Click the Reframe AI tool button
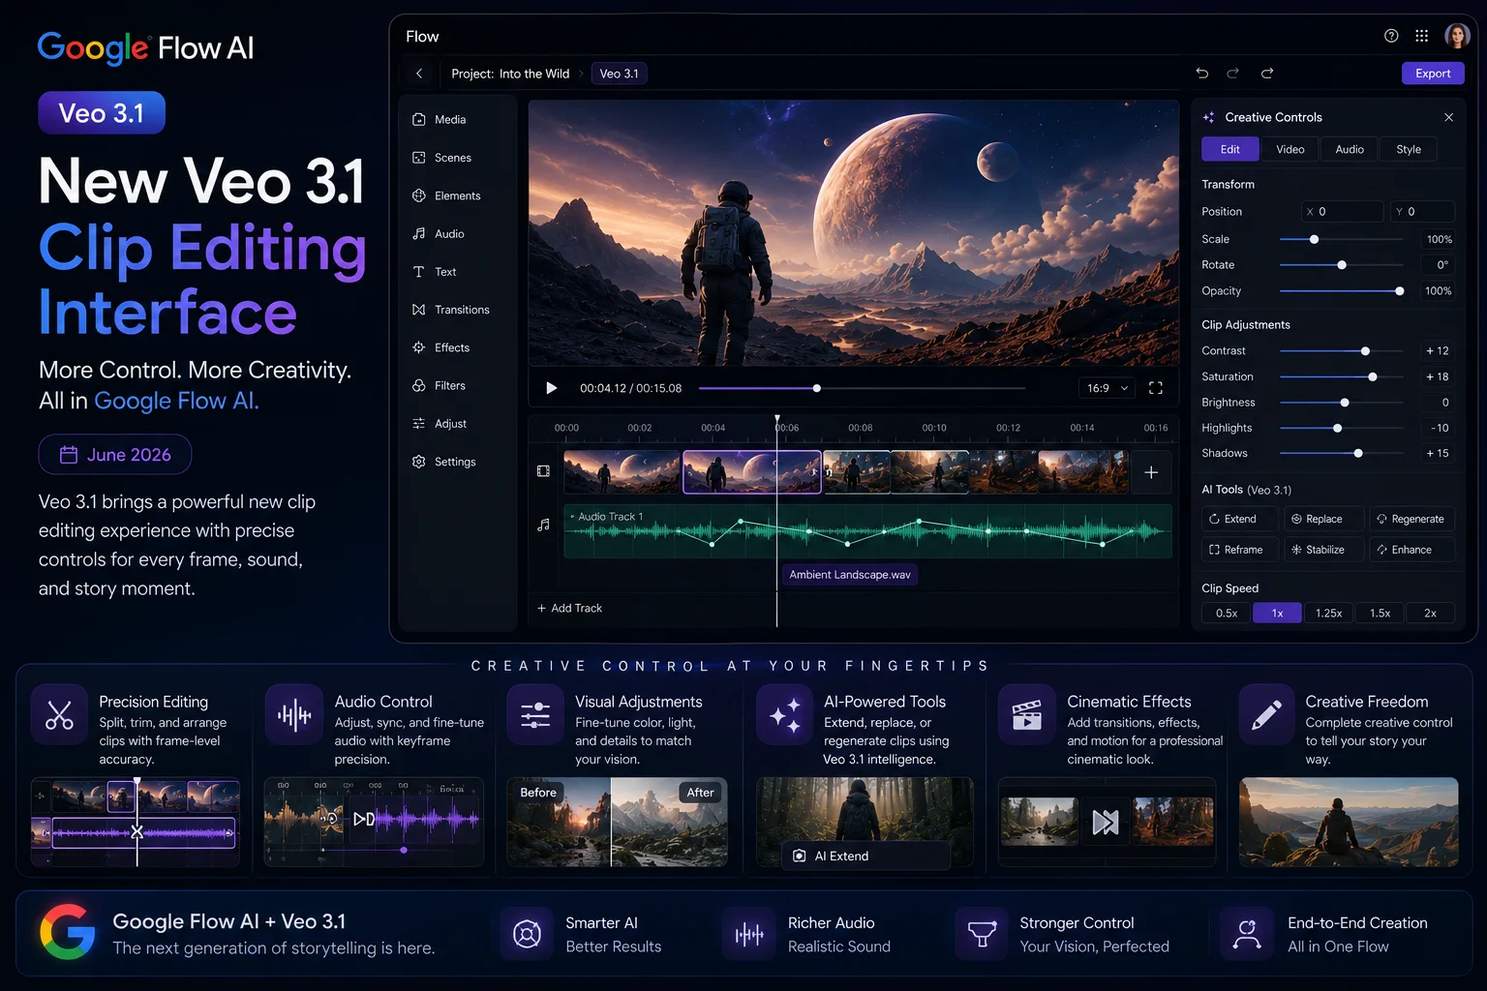This screenshot has width=1487, height=991. tap(1239, 550)
